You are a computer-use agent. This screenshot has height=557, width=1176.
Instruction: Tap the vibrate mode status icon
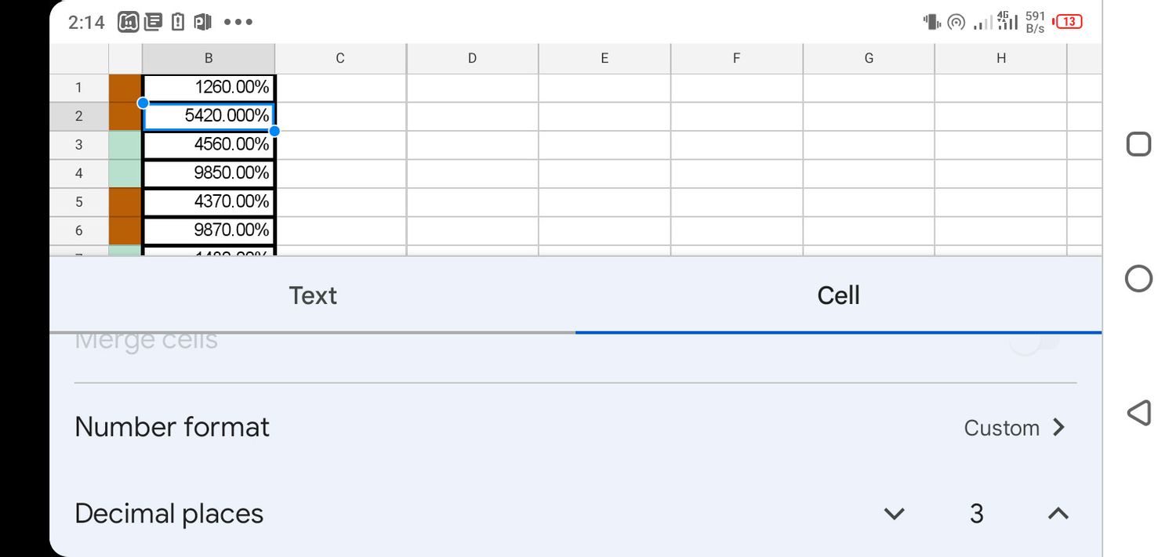[x=932, y=22]
